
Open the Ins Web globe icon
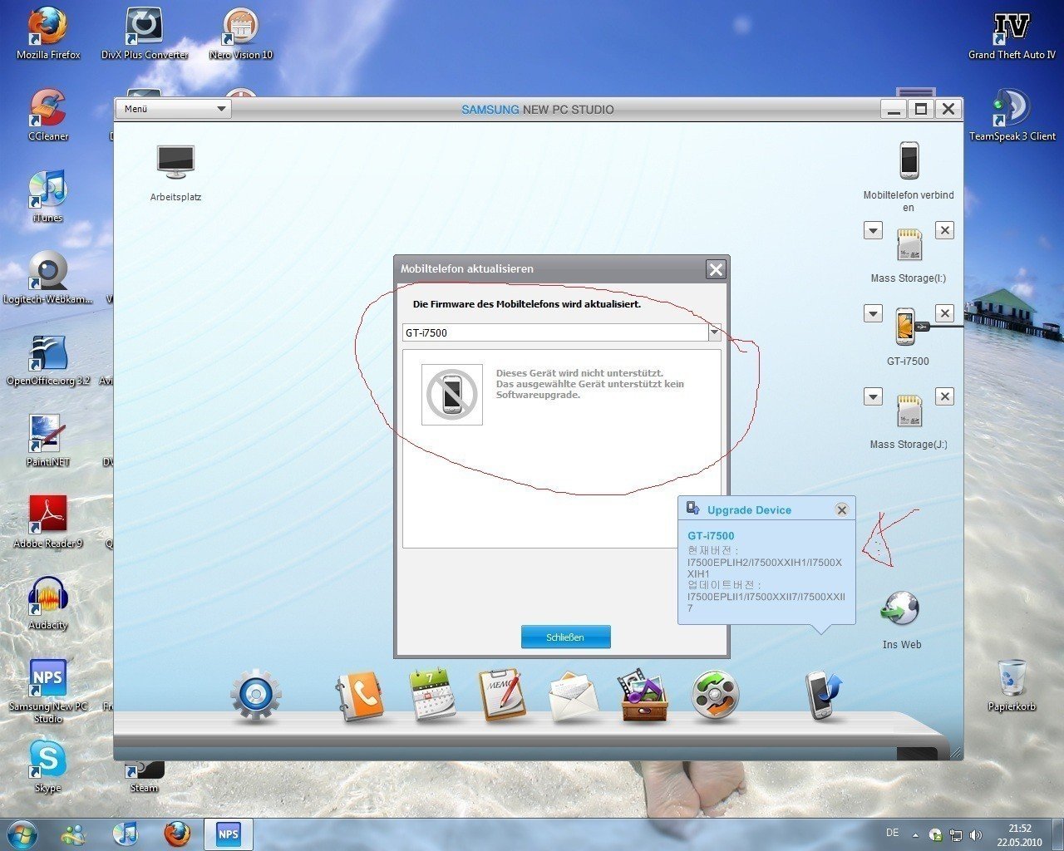(x=900, y=608)
